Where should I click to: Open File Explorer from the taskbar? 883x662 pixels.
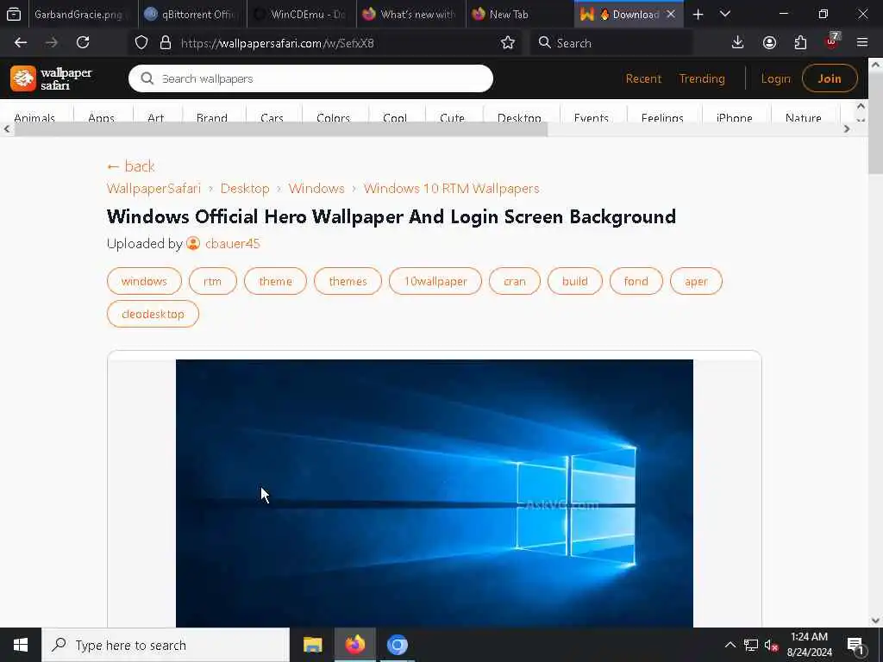coord(312,645)
